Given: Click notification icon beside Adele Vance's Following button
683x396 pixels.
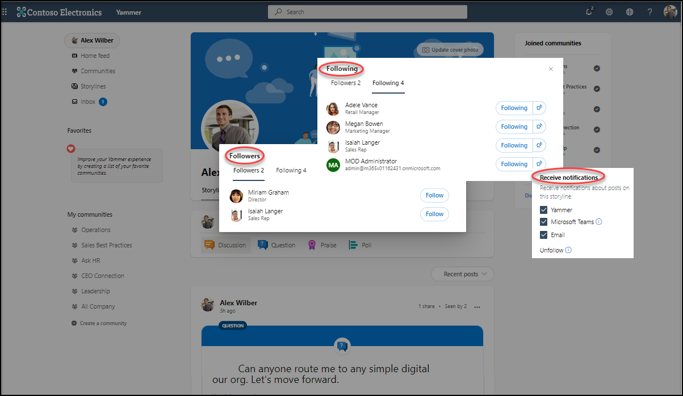Looking at the screenshot, I should click(x=539, y=108).
